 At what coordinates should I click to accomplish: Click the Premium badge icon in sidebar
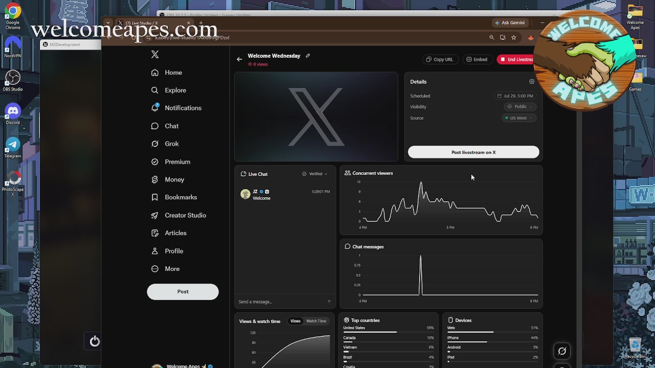point(155,162)
